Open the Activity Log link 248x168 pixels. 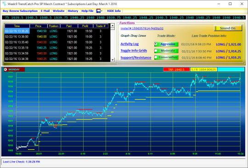[x=130, y=44]
